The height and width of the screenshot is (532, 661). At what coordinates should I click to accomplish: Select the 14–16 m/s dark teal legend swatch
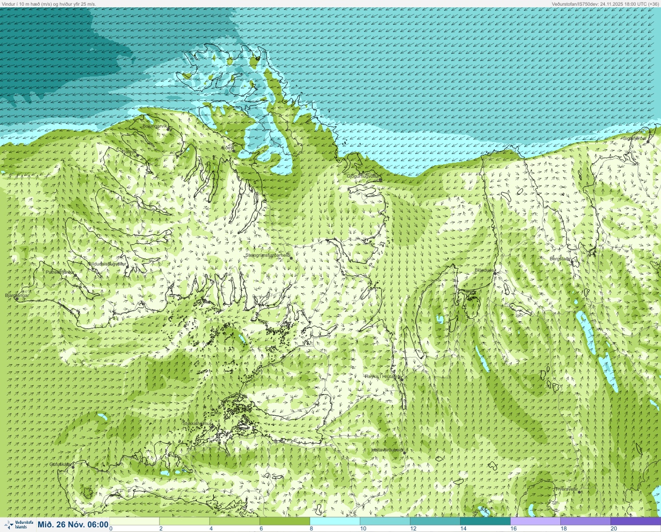click(485, 521)
